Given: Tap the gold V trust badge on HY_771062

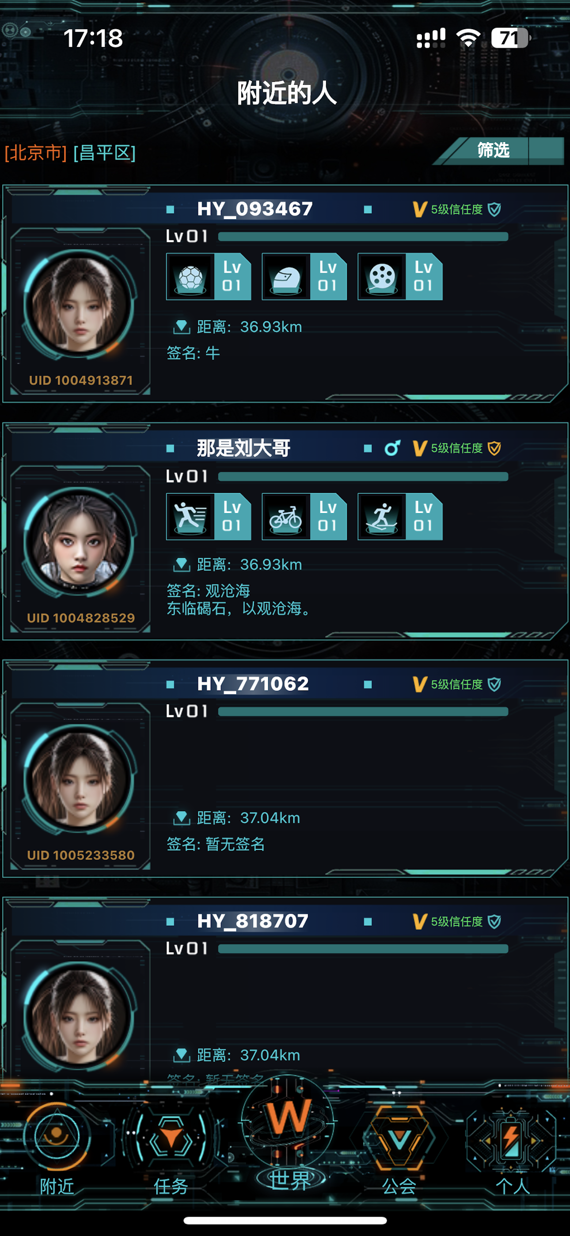Looking at the screenshot, I should 420,684.
